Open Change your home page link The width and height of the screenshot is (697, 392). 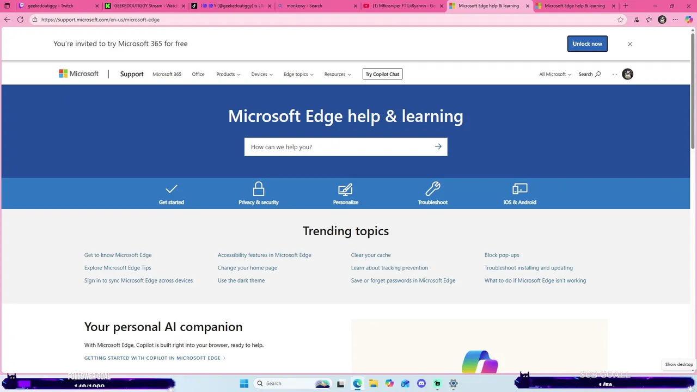[x=248, y=268]
